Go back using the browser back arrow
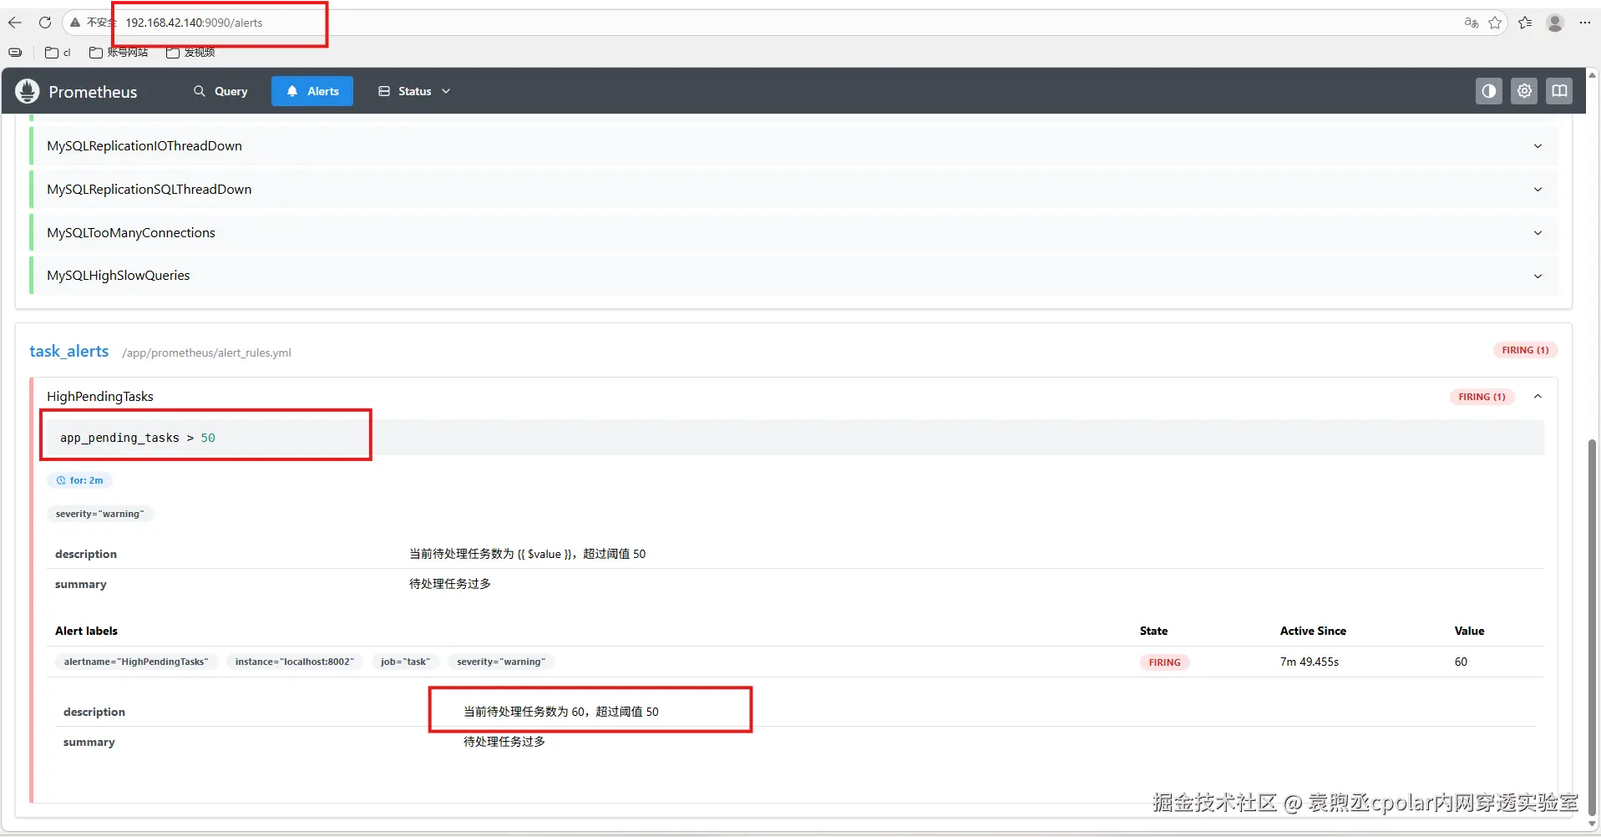 (x=15, y=23)
